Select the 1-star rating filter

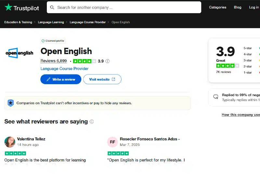[x=248, y=72]
